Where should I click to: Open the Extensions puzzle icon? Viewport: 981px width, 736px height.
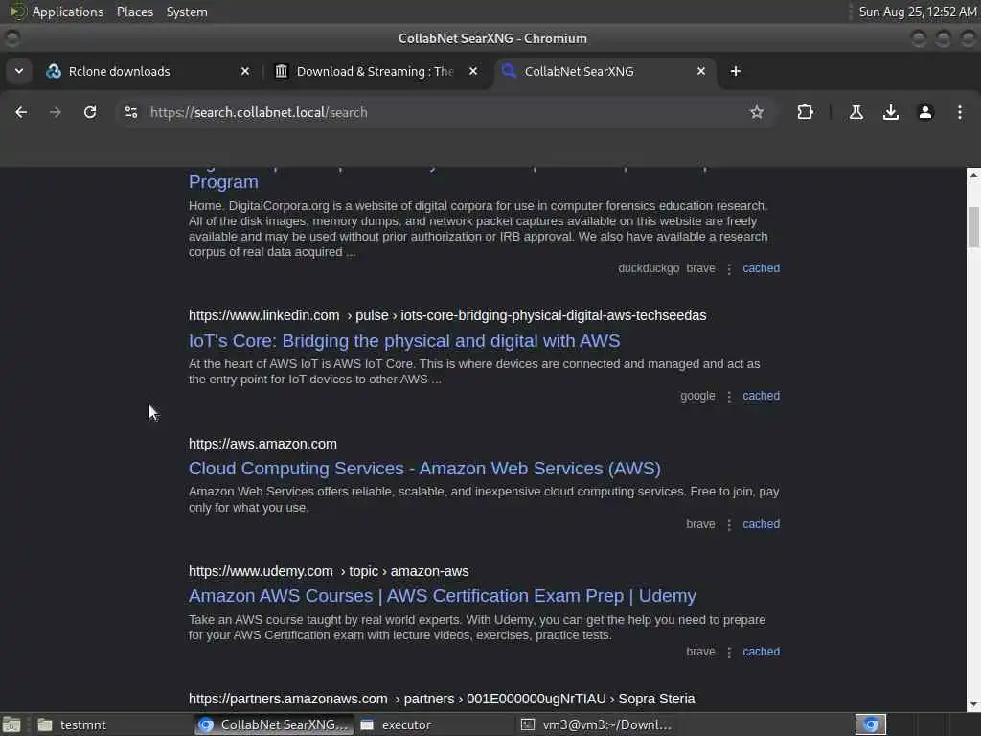(x=805, y=112)
